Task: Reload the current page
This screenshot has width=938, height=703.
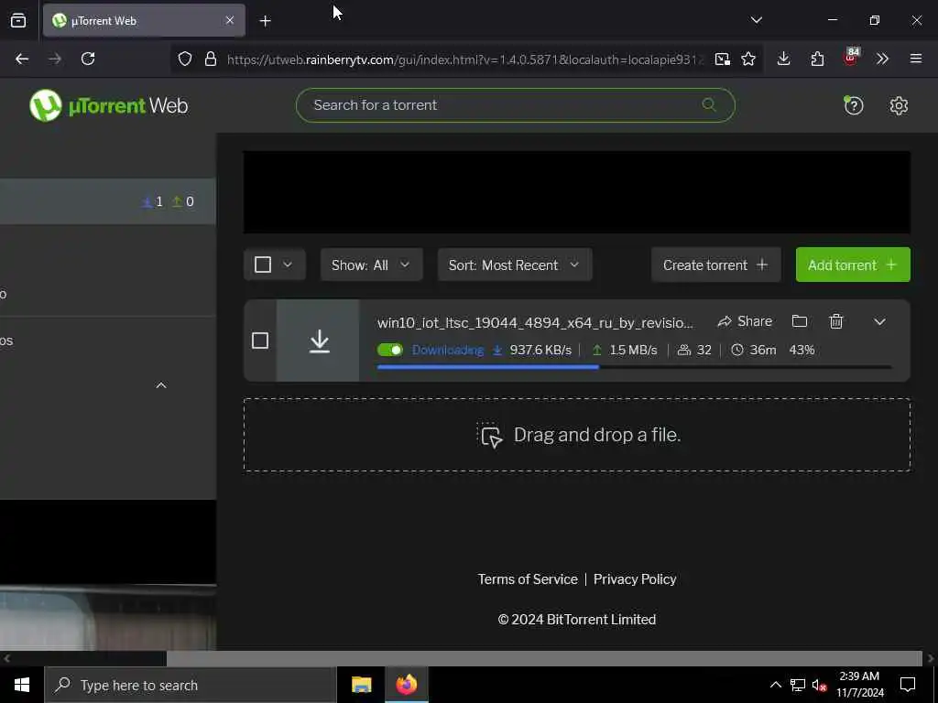Action: click(88, 59)
